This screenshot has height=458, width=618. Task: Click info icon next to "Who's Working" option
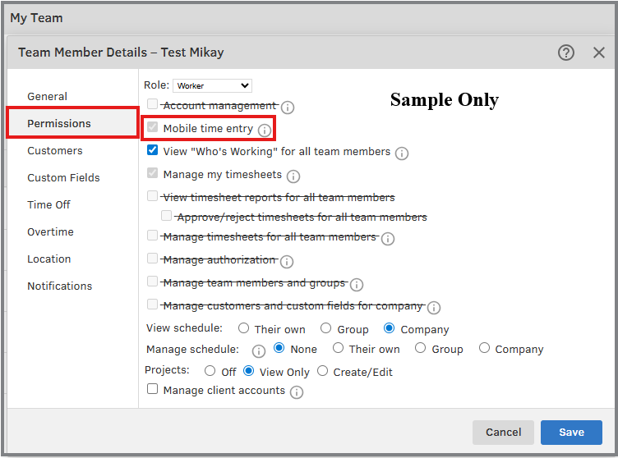tap(402, 153)
